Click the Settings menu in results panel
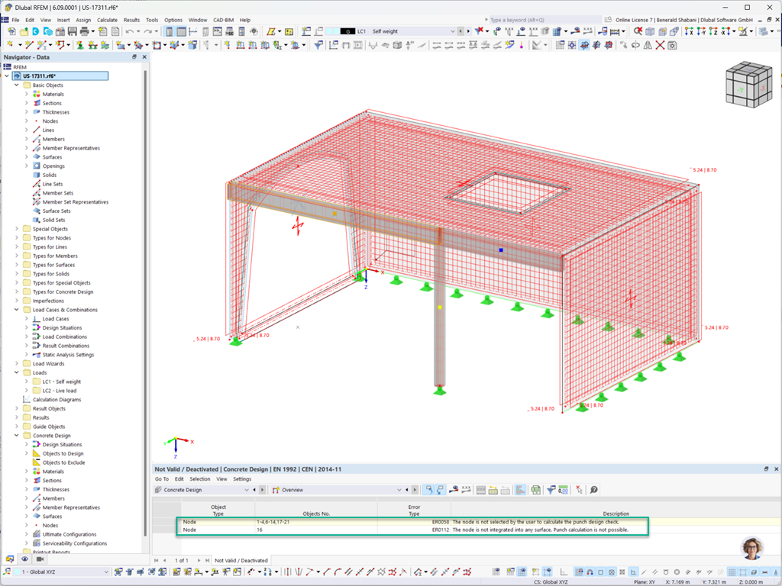Image resolution: width=782 pixels, height=586 pixels. tap(242, 479)
